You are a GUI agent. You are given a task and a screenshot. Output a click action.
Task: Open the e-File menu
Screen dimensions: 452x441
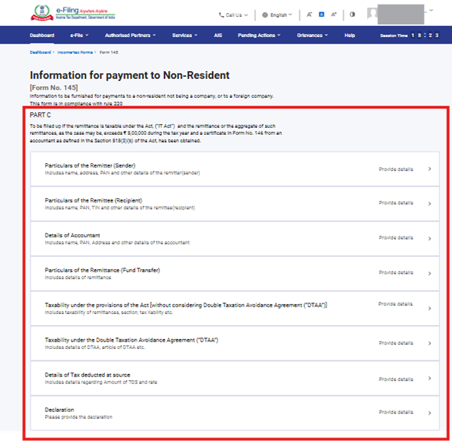(79, 35)
